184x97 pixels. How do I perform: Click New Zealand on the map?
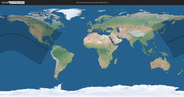point(180,72)
